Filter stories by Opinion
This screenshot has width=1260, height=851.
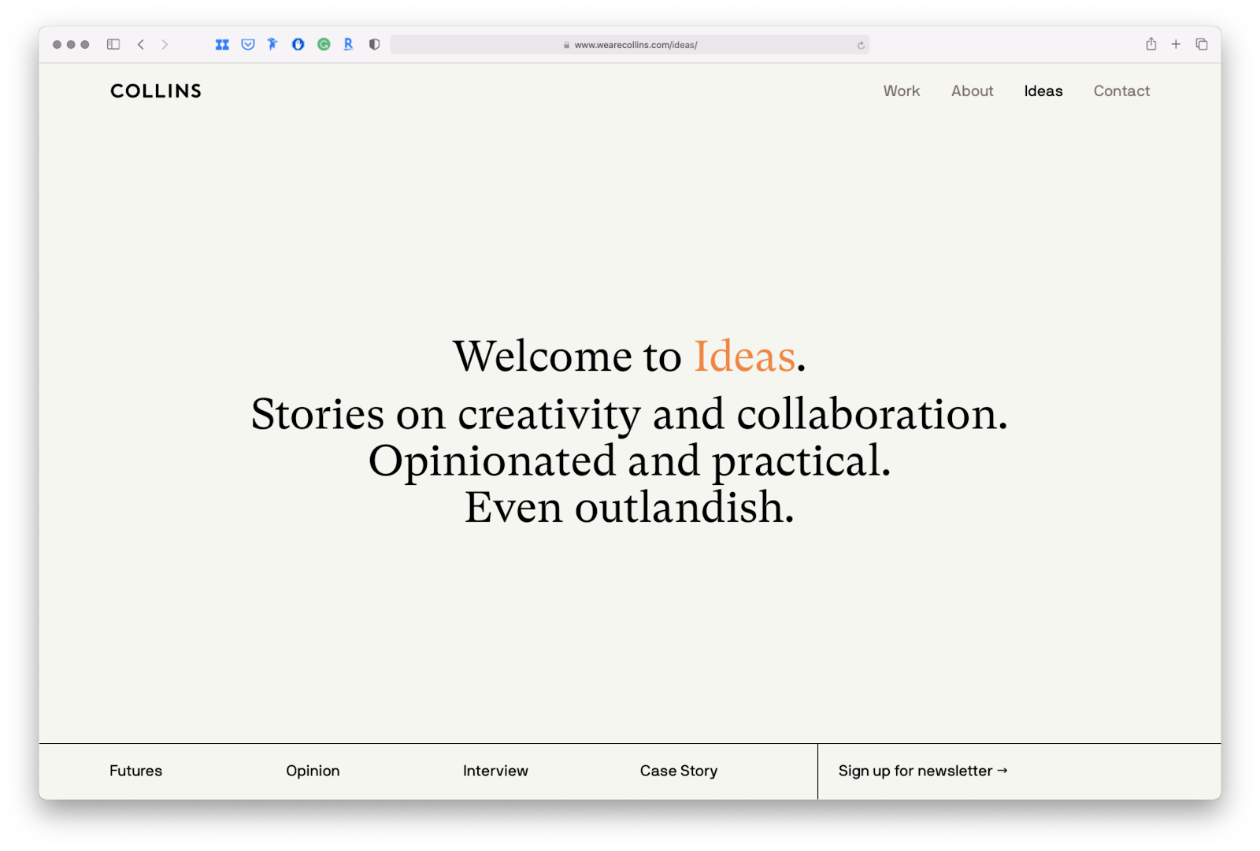tap(313, 771)
